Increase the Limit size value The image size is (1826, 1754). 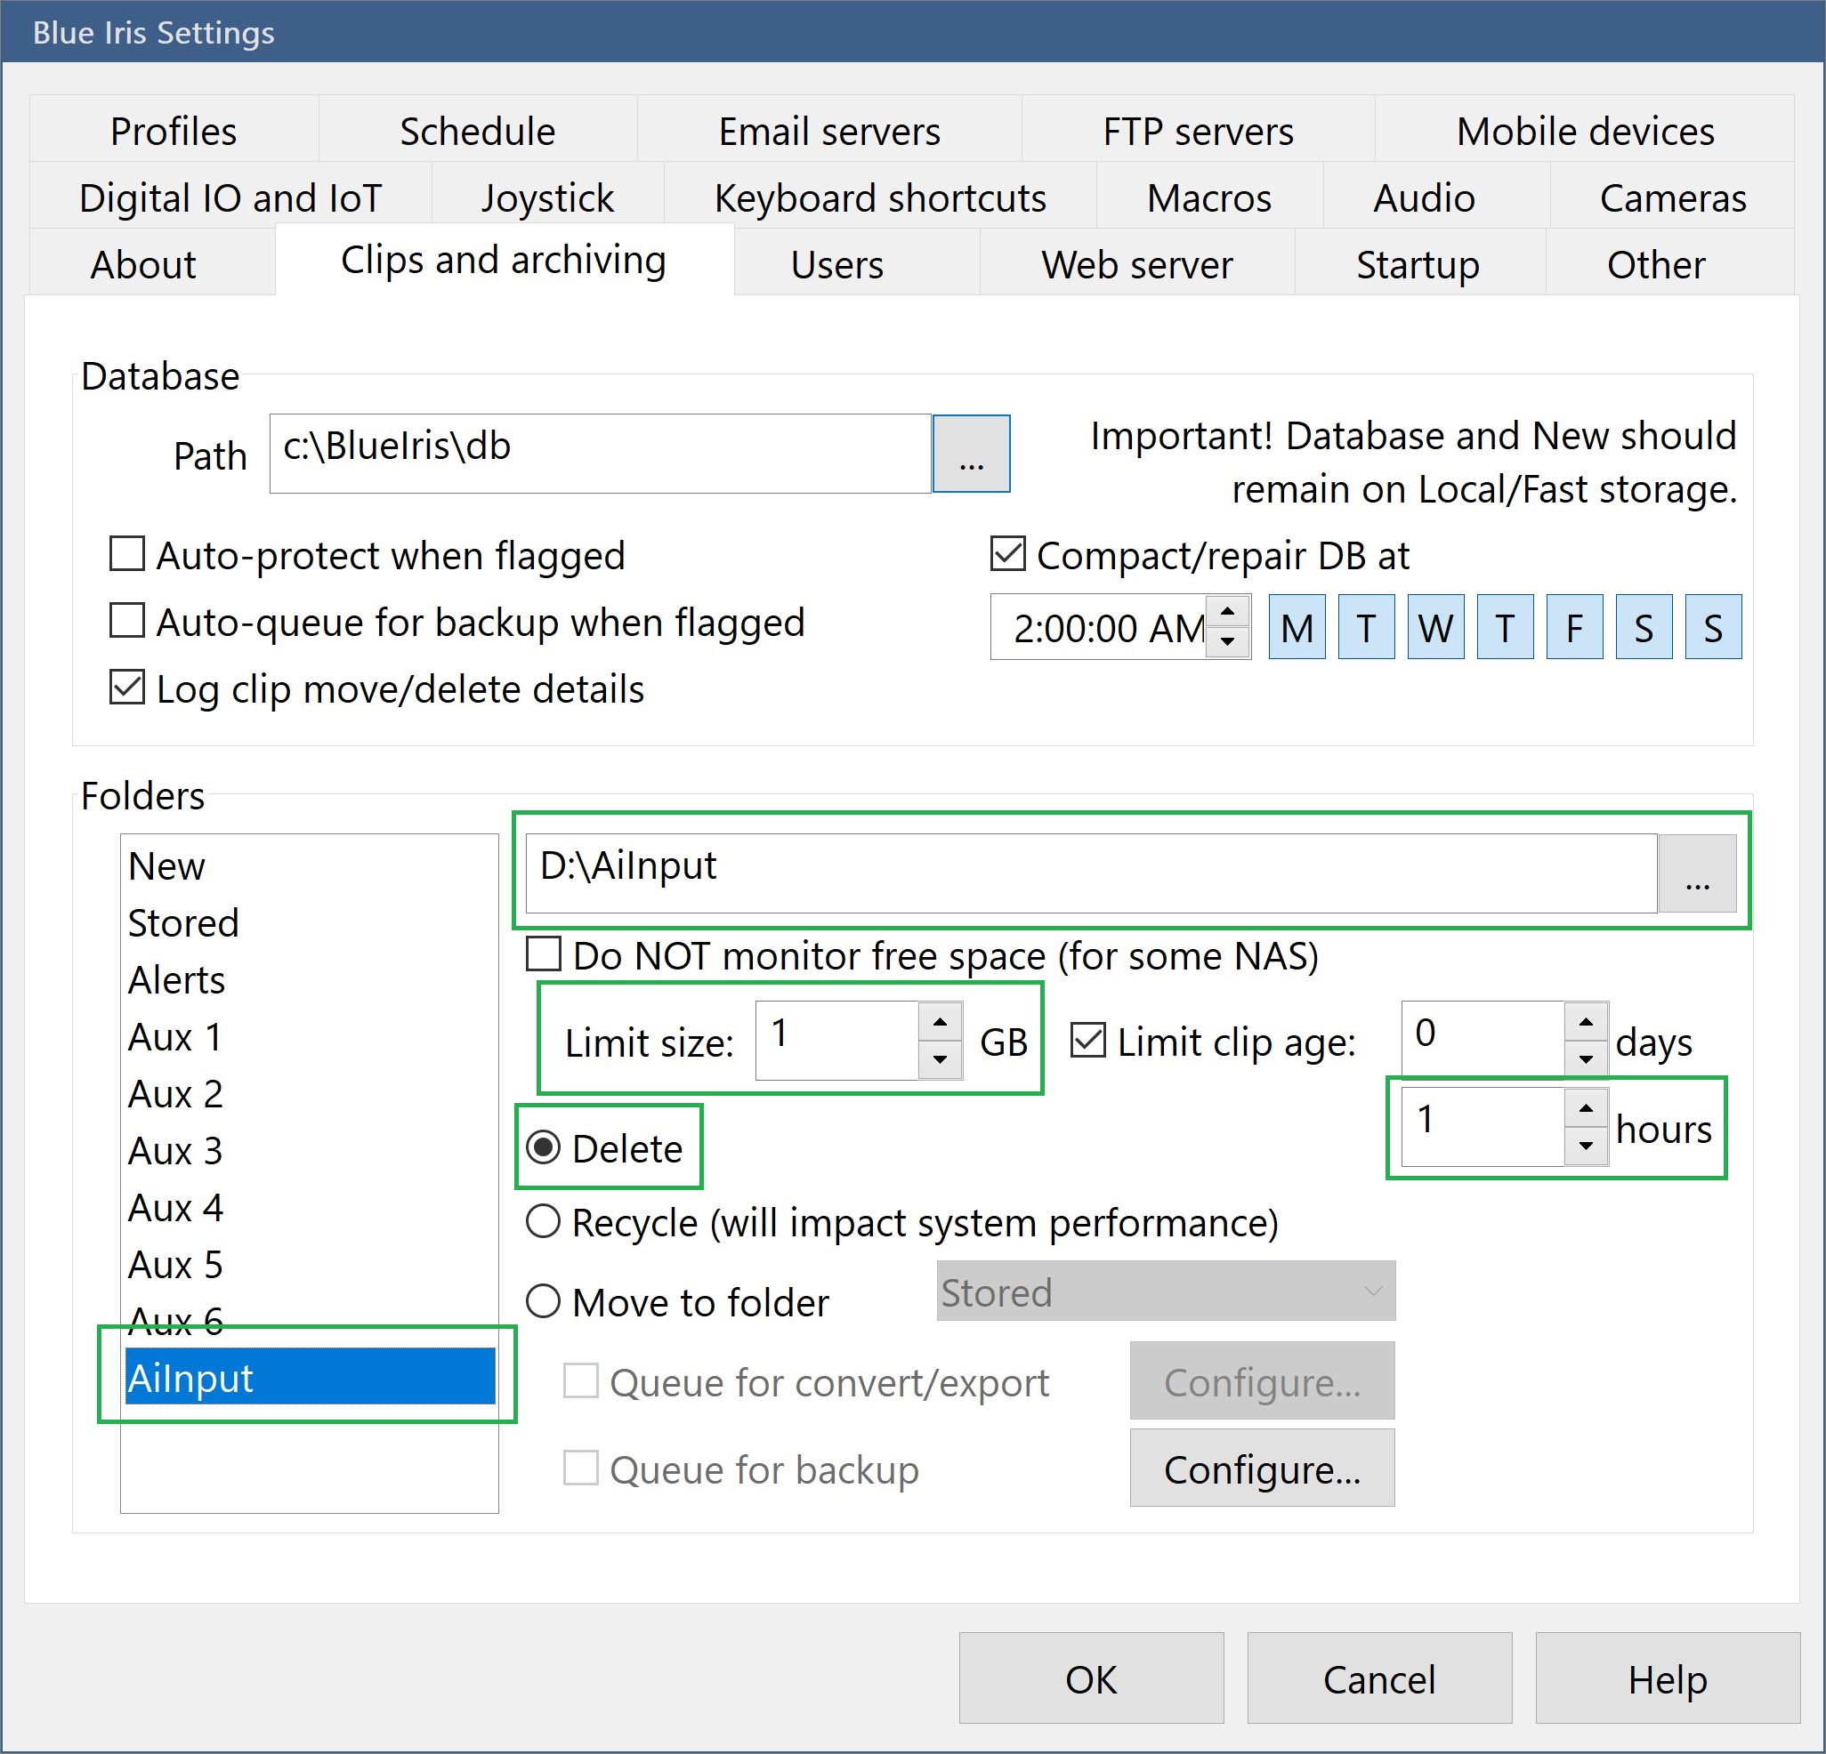point(940,1022)
